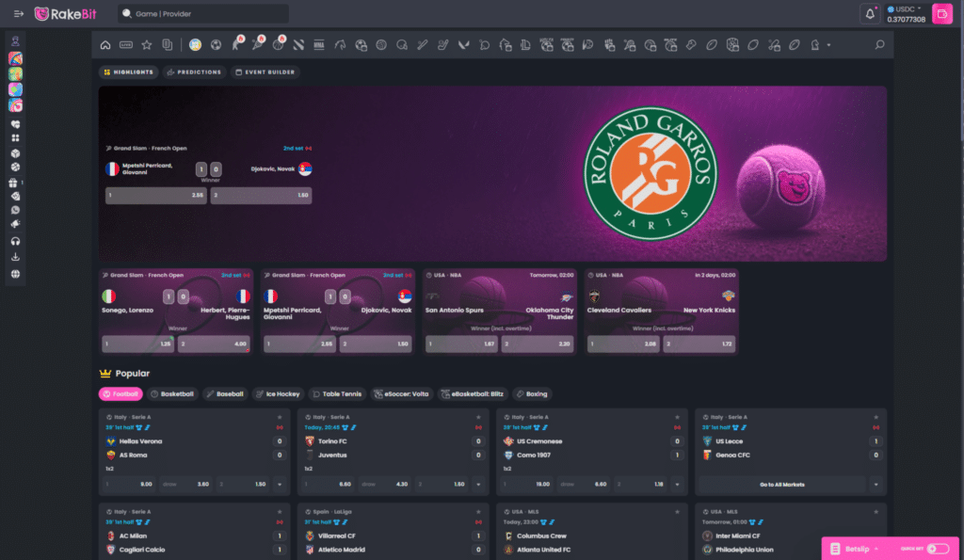Bet on San Antonio Spurs at 1.67
The image size is (964, 560).
(x=461, y=344)
